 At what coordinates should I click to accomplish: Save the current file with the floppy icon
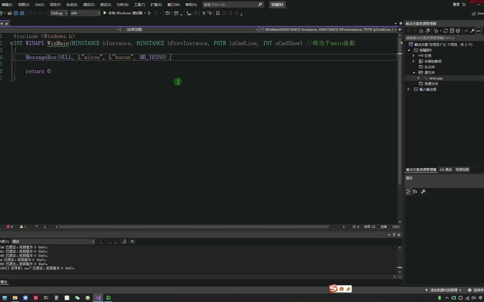[x=16, y=13]
